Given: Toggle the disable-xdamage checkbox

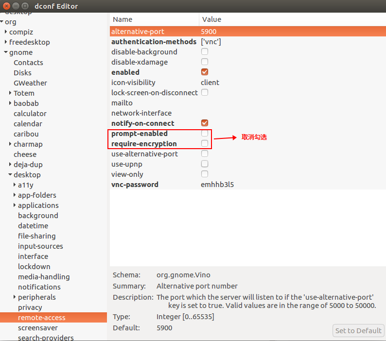Looking at the screenshot, I should pos(205,62).
